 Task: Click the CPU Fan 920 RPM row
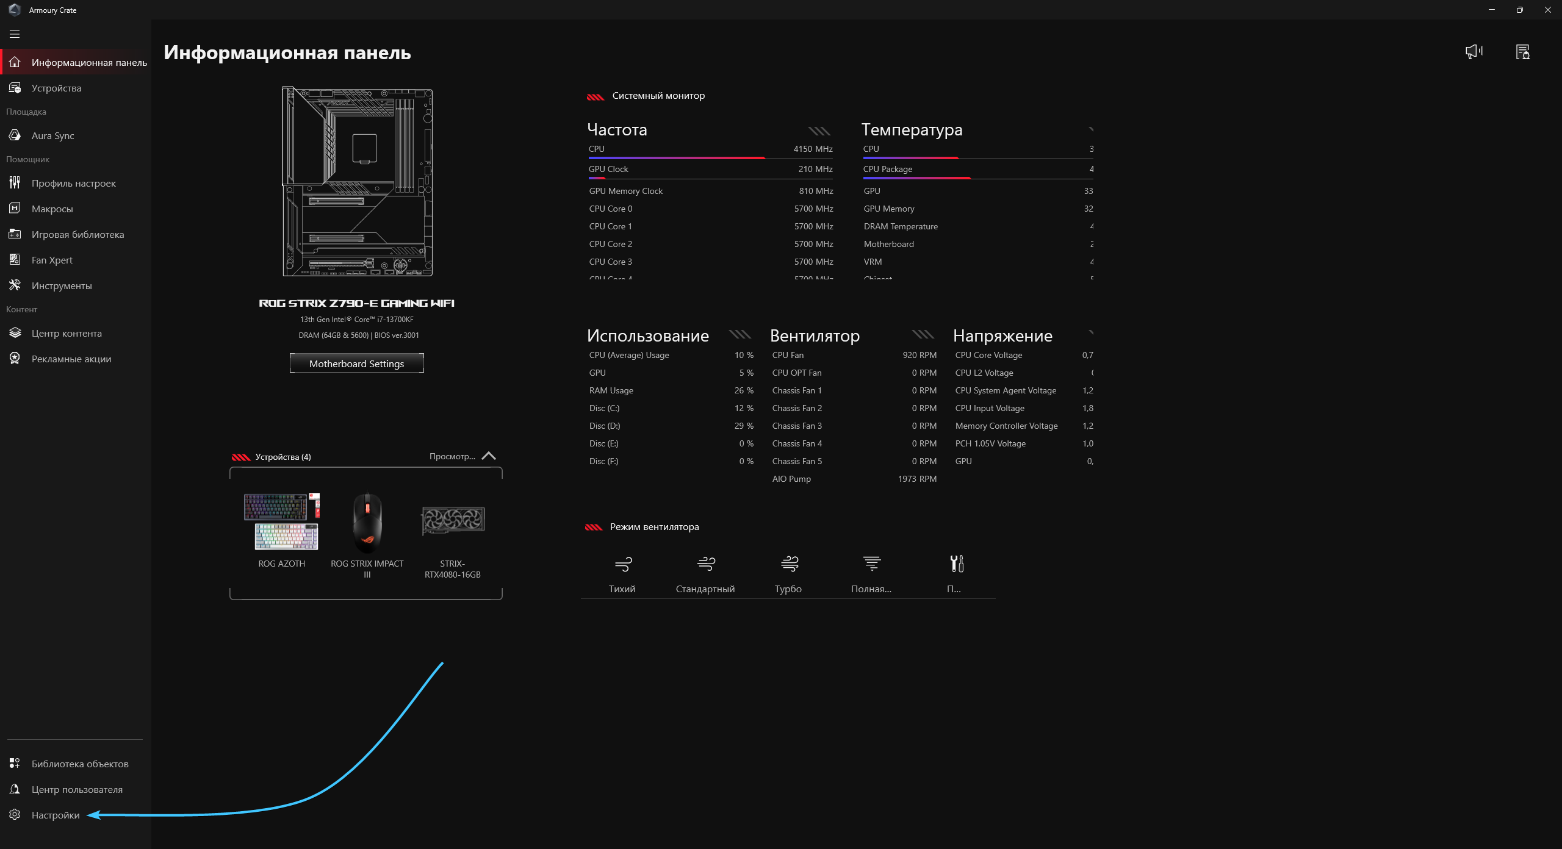tap(854, 355)
